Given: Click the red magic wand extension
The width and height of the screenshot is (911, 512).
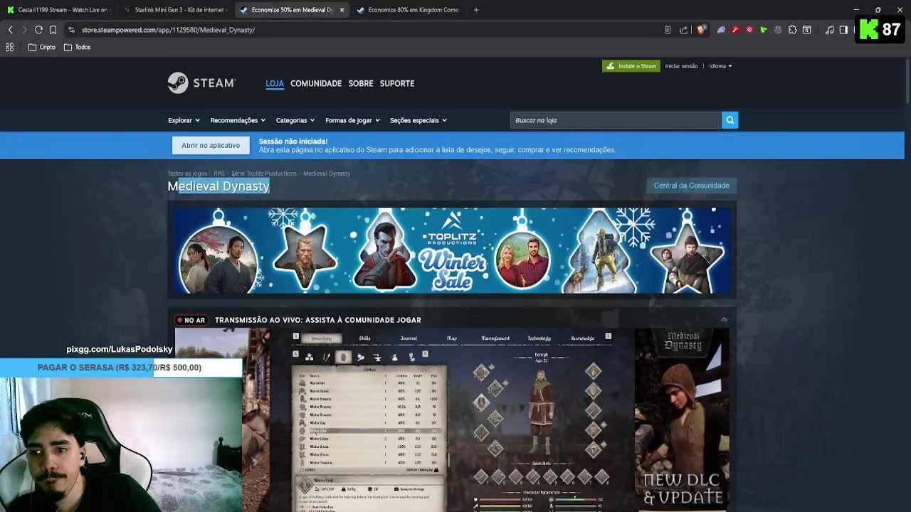Looking at the screenshot, I should pos(735,30).
